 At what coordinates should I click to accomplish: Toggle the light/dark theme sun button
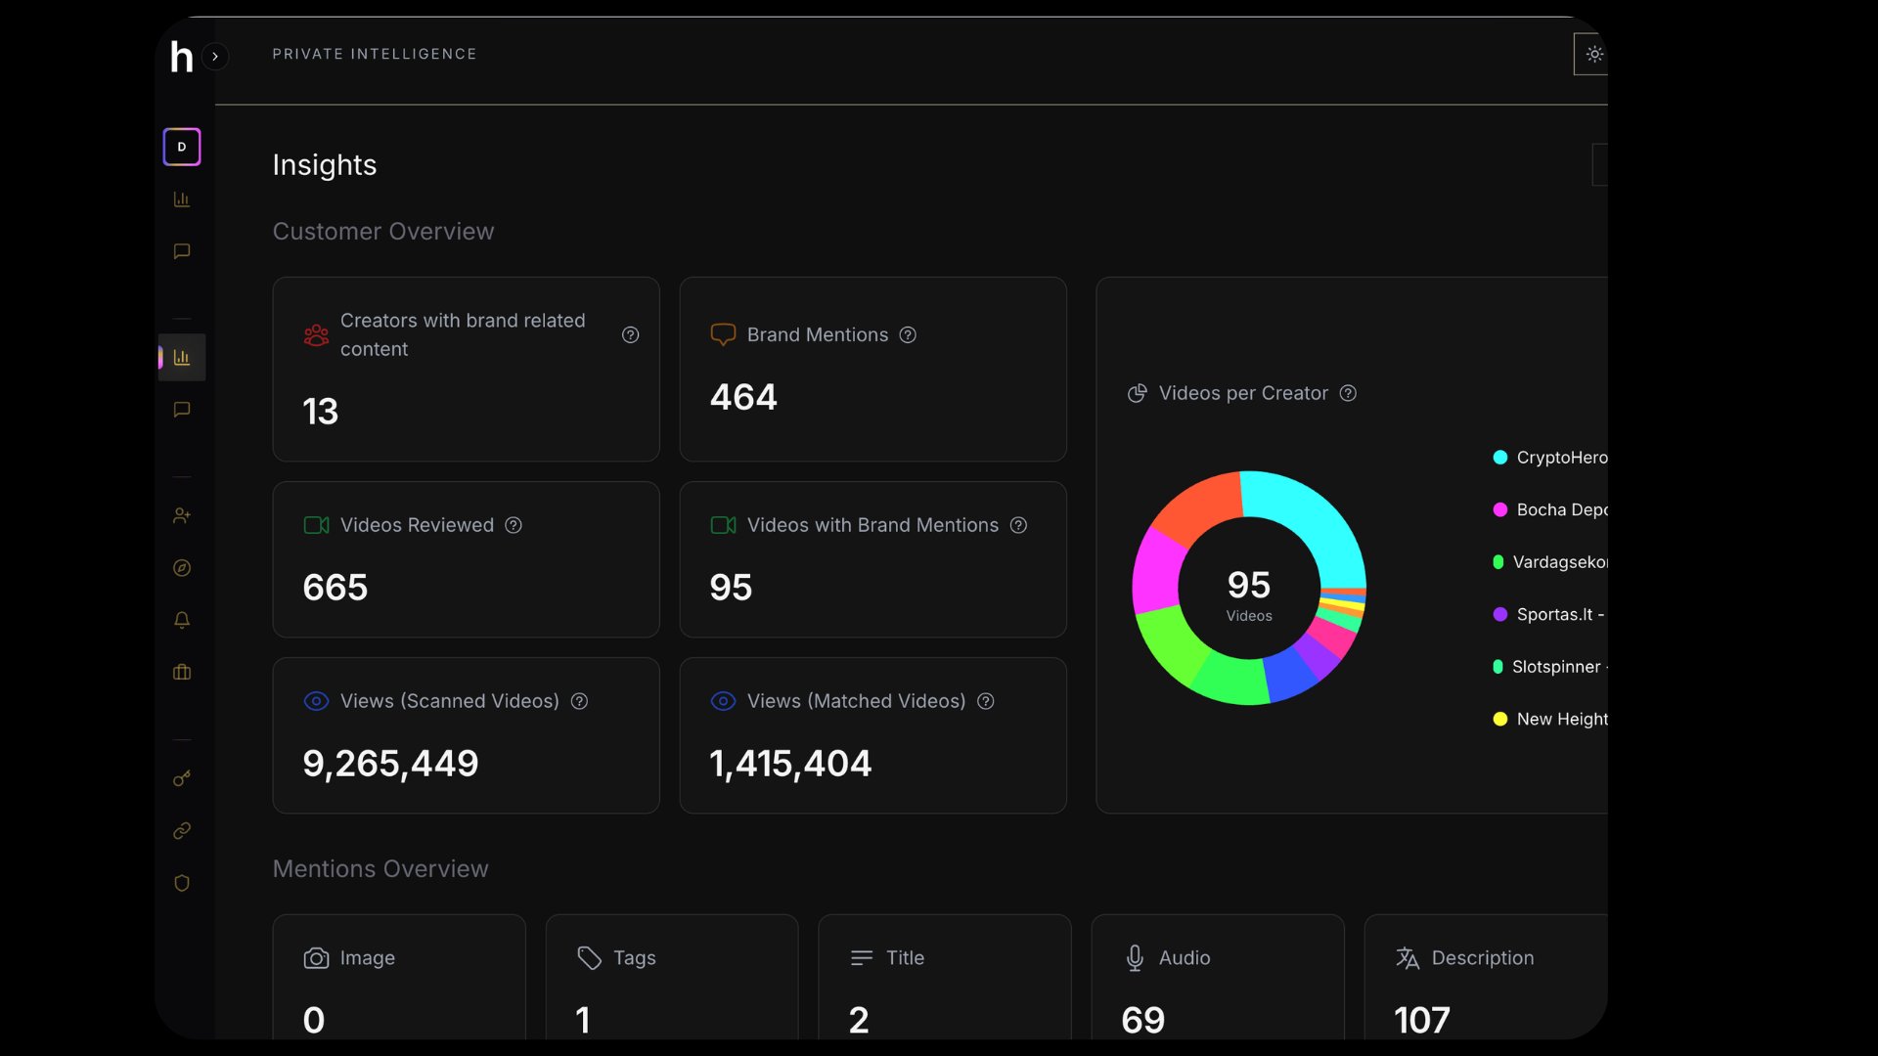pyautogui.click(x=1593, y=55)
